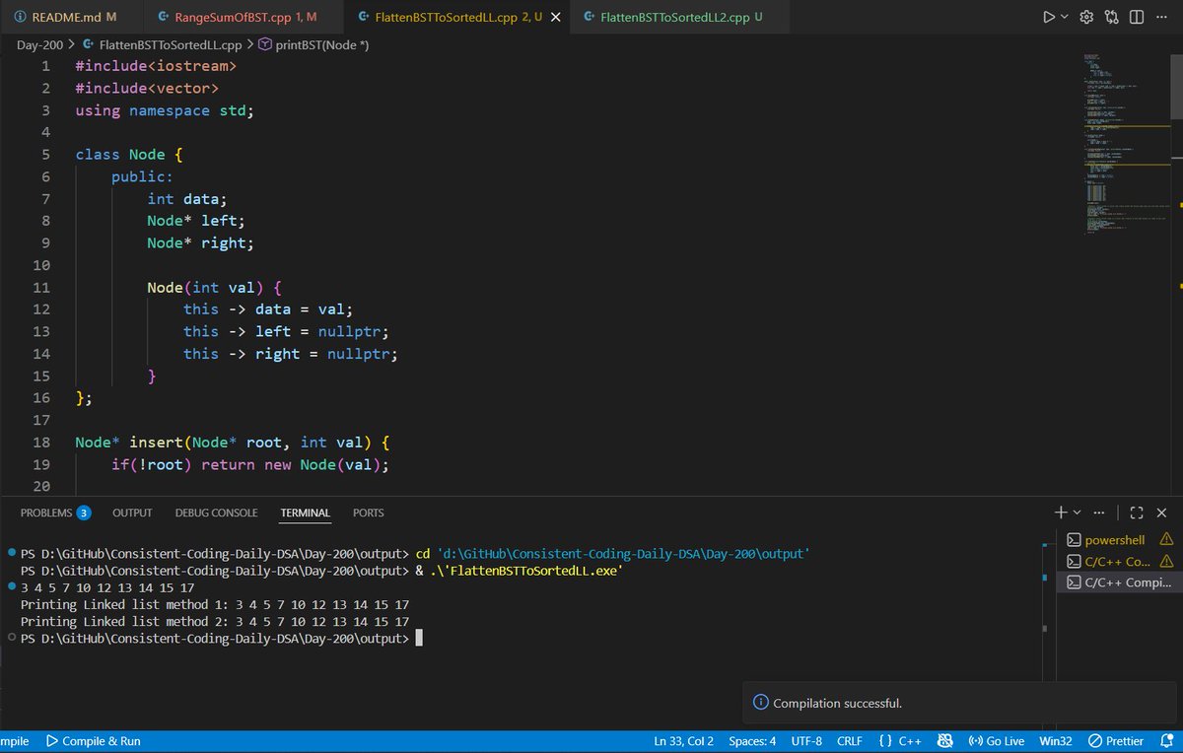This screenshot has height=753, width=1183.
Task: Open the PROBLEMS panel tab
Action: click(x=46, y=513)
